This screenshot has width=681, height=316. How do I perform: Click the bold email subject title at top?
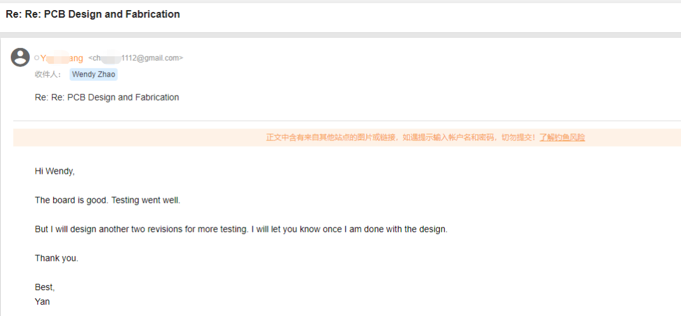point(92,15)
